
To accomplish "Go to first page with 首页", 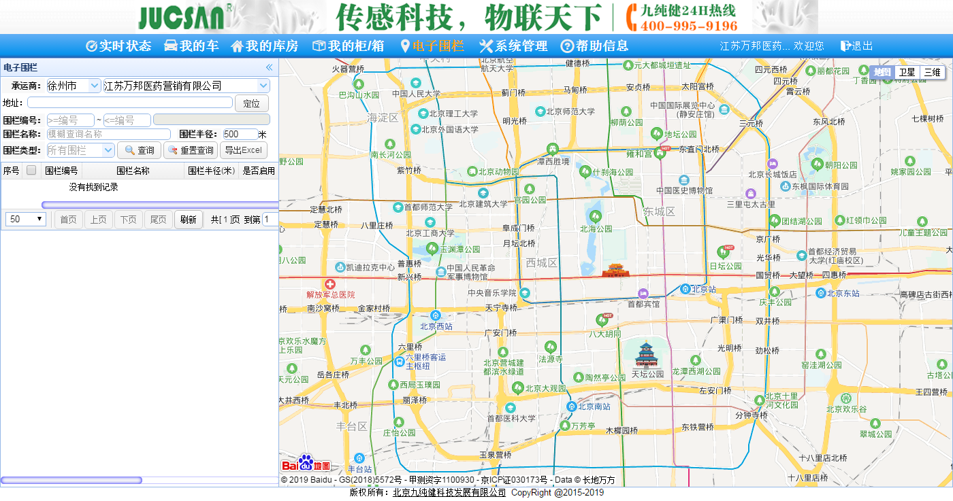I will [68, 219].
